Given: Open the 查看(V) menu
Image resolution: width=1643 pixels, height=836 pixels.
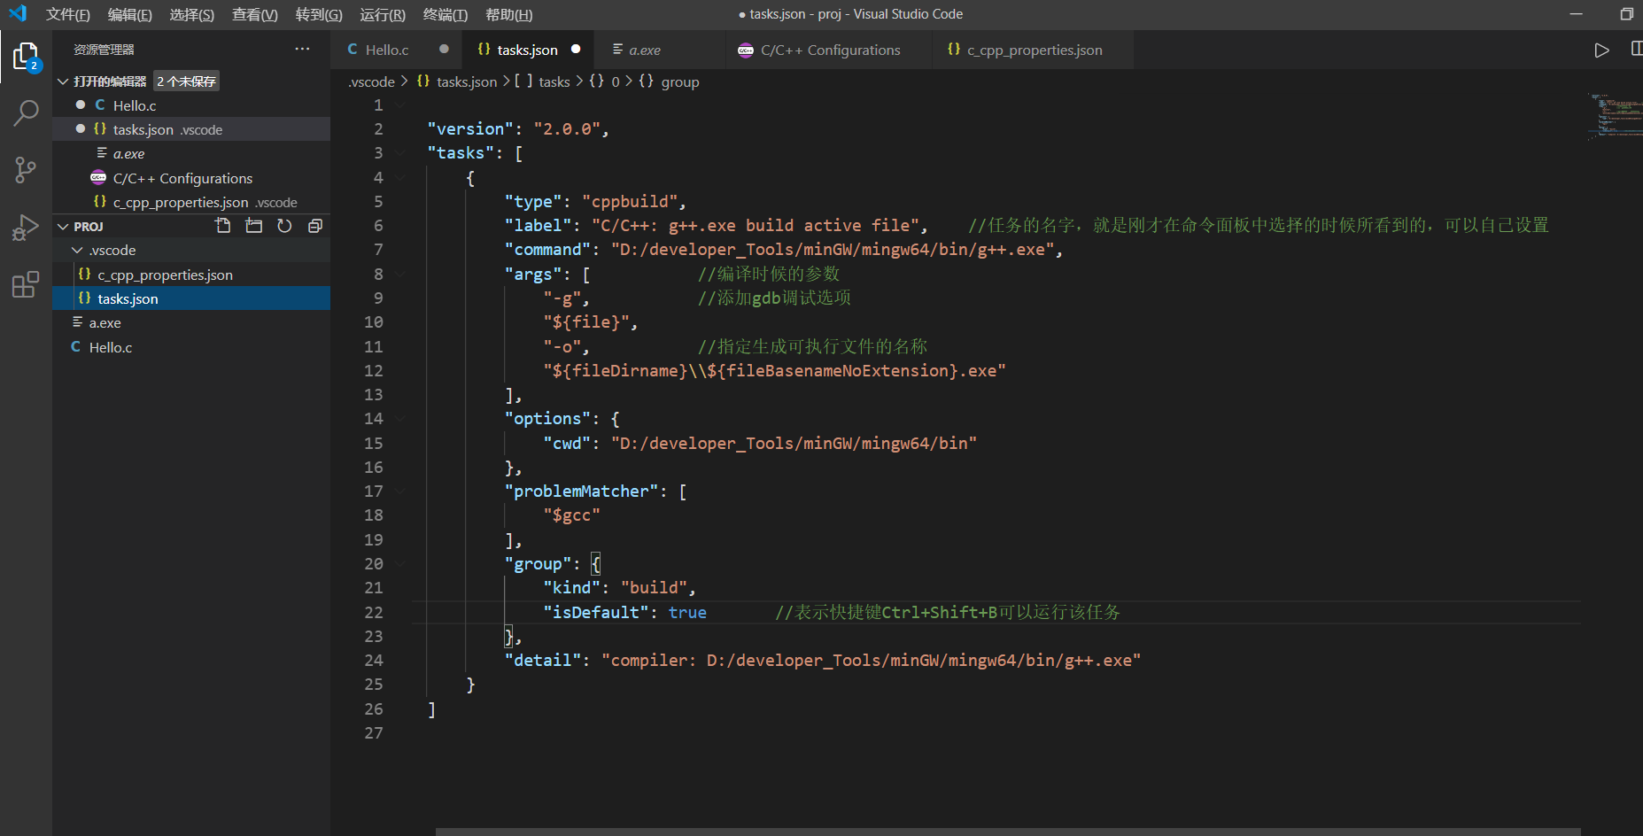Looking at the screenshot, I should tap(255, 14).
